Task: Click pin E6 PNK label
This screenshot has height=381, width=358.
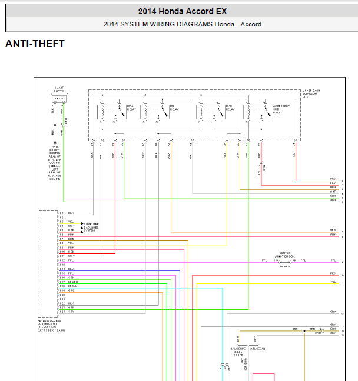Action: click(x=67, y=235)
